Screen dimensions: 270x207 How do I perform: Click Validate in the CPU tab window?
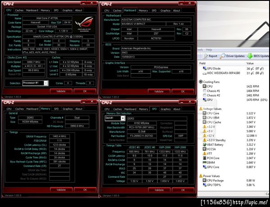pyautogui.click(x=61, y=91)
